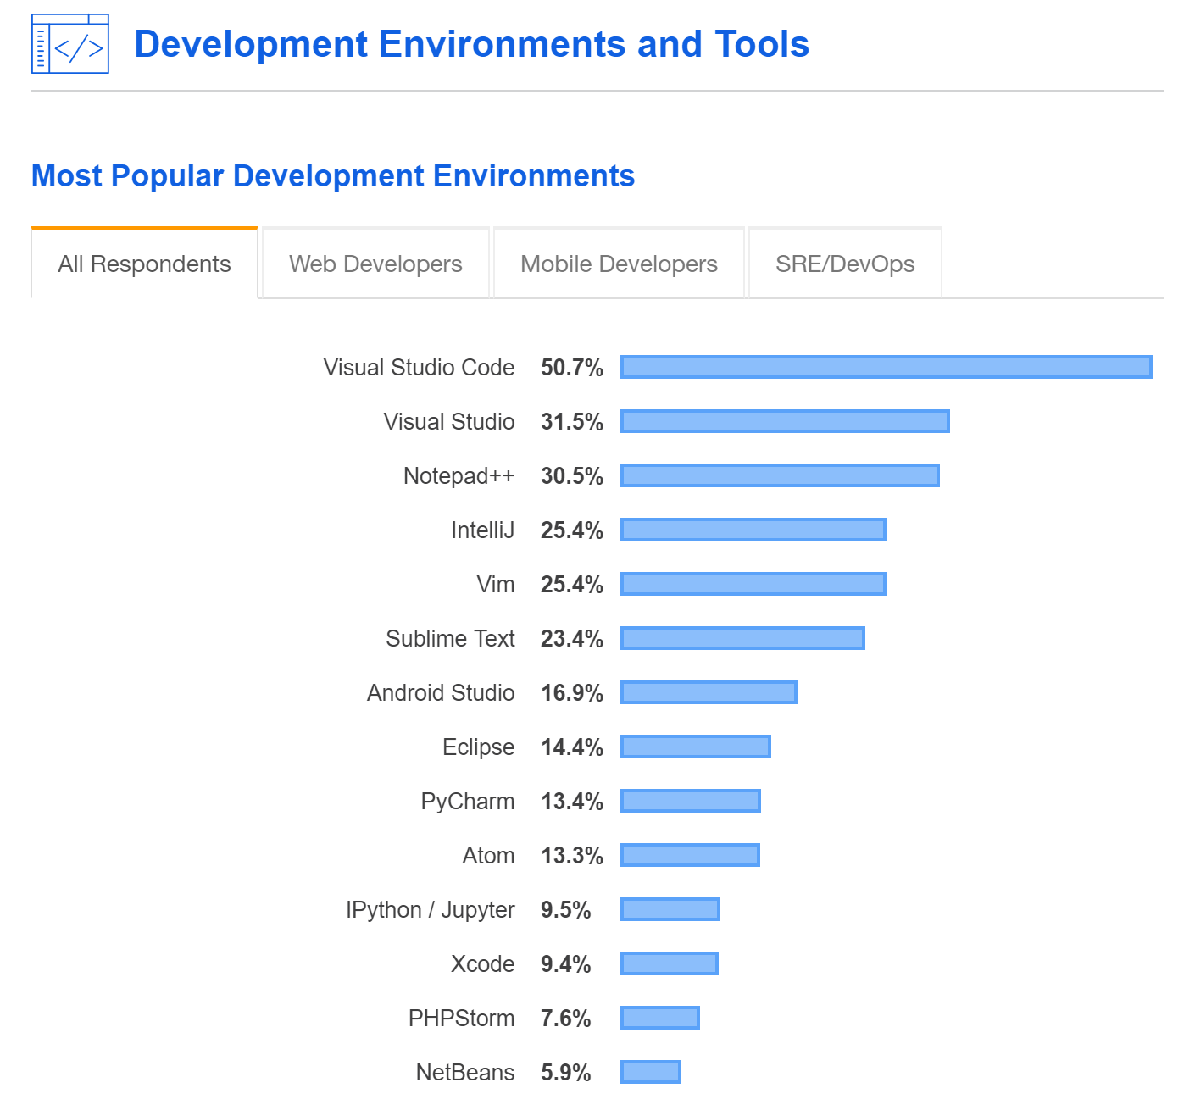This screenshot has height=1105, width=1195.
Task: Click the 'Notepad++' label
Action: (459, 475)
